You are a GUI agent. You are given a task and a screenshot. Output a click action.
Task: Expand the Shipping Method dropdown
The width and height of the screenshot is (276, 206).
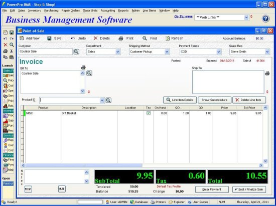167,51
